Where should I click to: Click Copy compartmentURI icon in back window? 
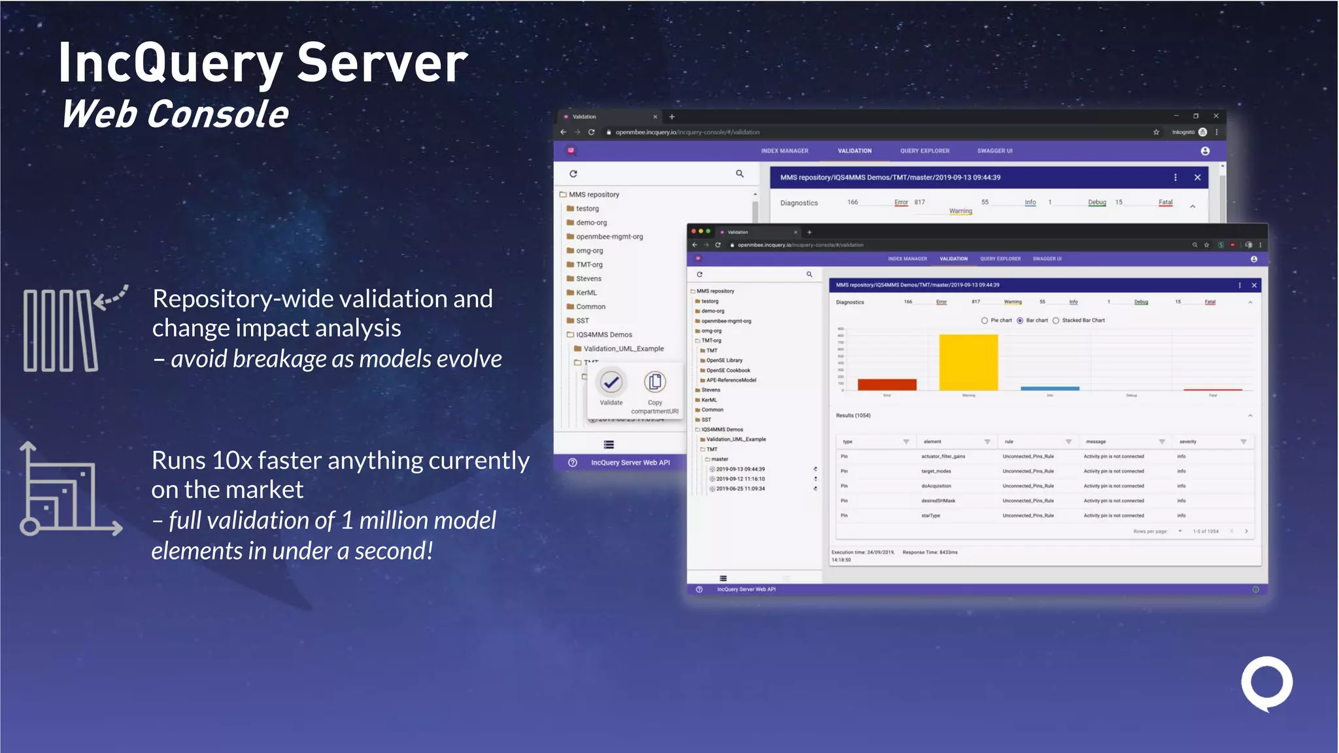(x=654, y=382)
